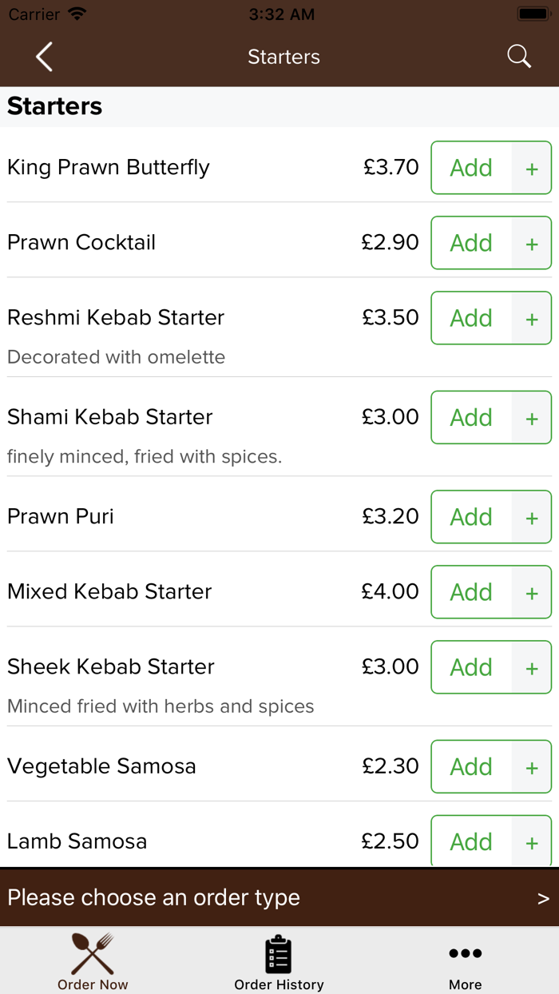
Task: Tap plus icon for Vegetable Samosa
Action: (532, 768)
